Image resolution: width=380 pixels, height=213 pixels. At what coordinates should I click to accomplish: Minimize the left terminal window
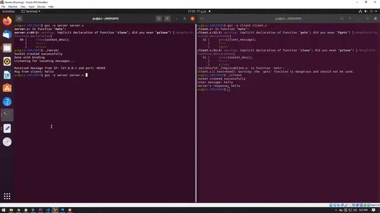coord(177,18)
